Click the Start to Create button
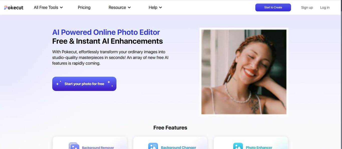 coord(273,7)
